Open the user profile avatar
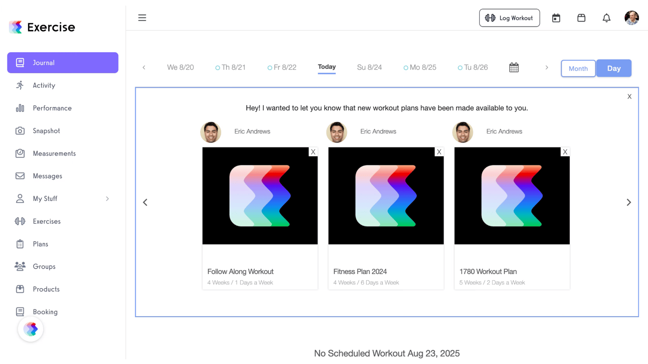 point(631,18)
